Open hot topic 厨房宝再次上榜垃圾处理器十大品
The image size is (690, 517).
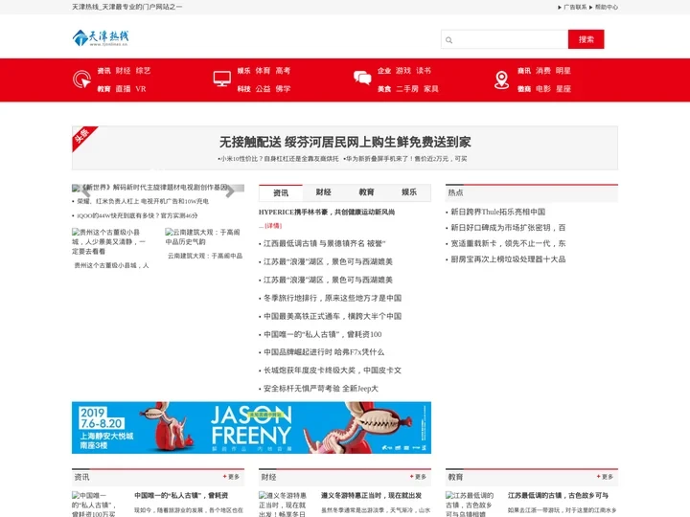508,259
